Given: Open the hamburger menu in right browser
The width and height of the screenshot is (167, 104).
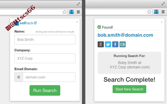Looking at the screenshot, I should click(163, 12).
